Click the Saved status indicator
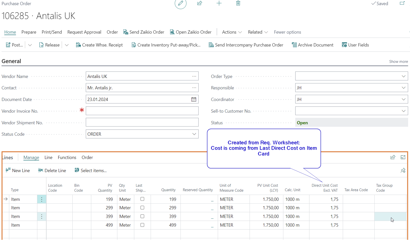 tap(380, 4)
